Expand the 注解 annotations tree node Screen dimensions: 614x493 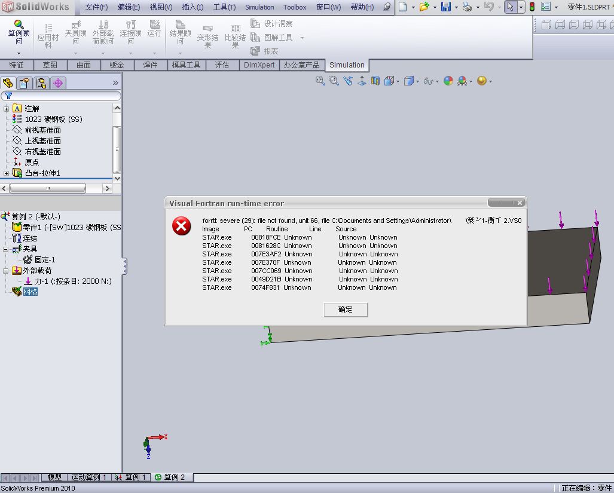pyautogui.click(x=6, y=109)
